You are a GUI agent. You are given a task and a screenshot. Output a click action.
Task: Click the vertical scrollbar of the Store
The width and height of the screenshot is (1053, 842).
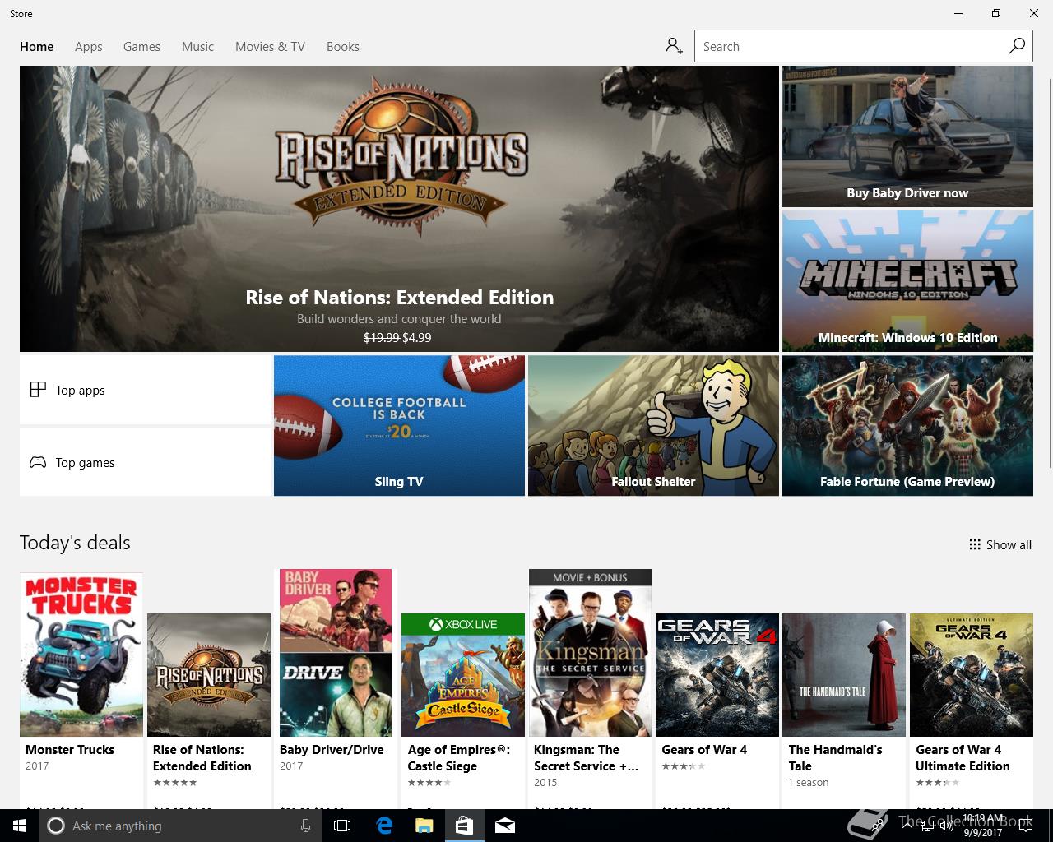(1050, 271)
